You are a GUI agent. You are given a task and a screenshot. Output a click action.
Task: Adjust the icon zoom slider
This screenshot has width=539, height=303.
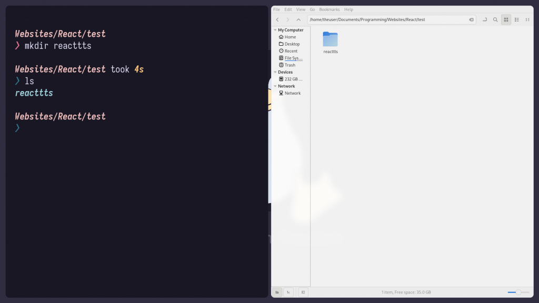(518, 292)
